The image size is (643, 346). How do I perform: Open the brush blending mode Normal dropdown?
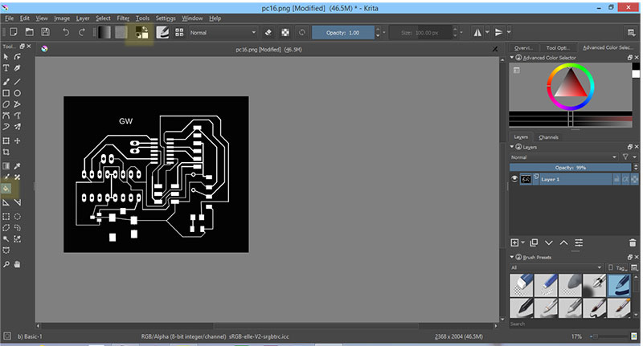pyautogui.click(x=223, y=33)
